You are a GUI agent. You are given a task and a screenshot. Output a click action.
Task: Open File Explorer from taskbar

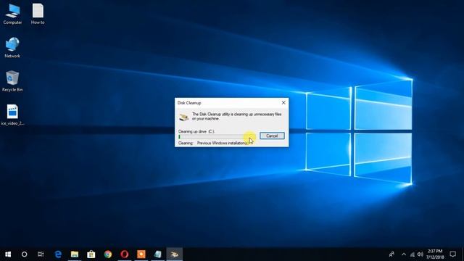pos(75,254)
